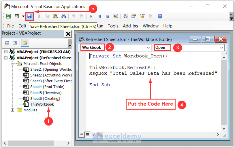Open the Insert object dropdown arrow
The width and height of the screenshot is (235, 148).
(x=23, y=16)
